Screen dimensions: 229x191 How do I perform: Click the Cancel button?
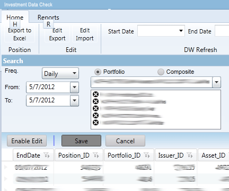coord(125,141)
